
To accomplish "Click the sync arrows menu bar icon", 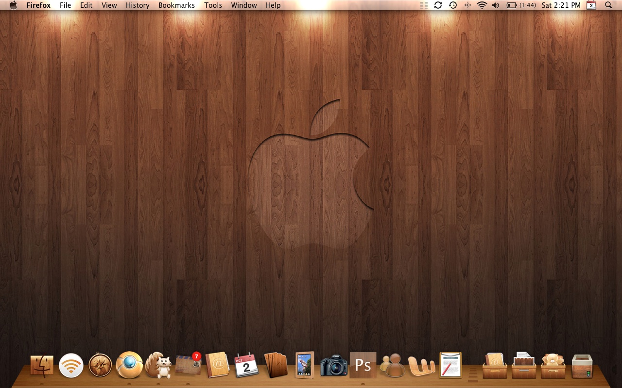I will 438,5.
